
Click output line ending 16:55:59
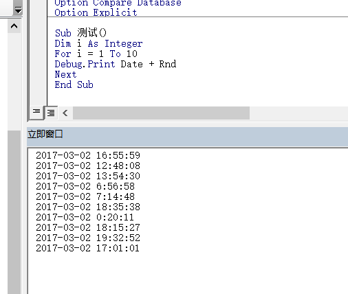click(x=88, y=155)
